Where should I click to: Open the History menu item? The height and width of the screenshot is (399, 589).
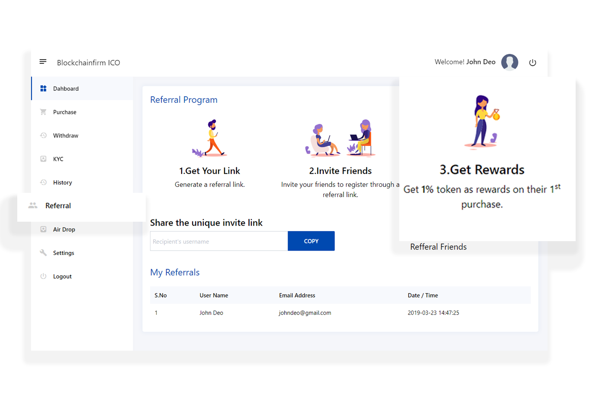[x=63, y=182]
